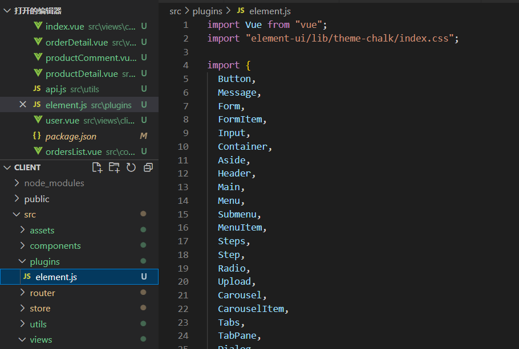
Task: Collapse all folders with the collapse icon
Action: 148,167
